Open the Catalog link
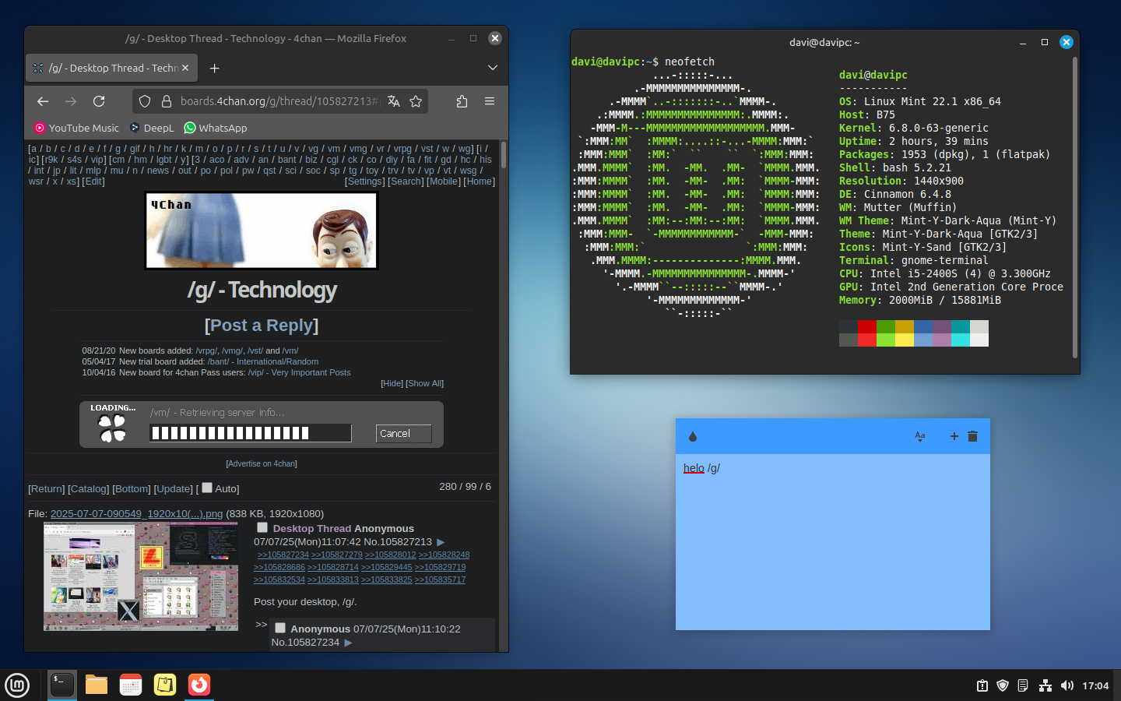This screenshot has height=701, width=1121. click(89, 488)
